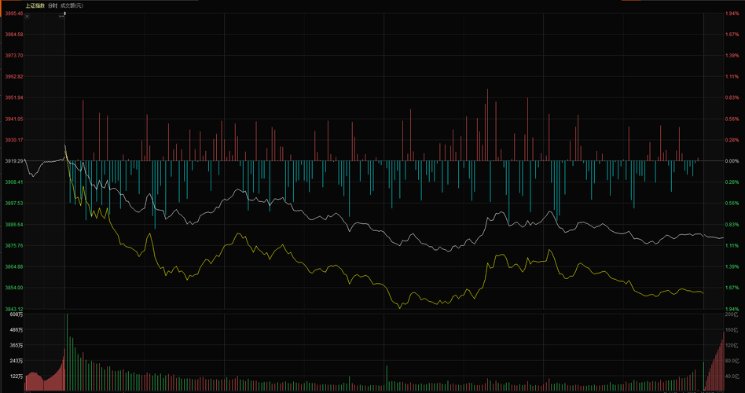The height and width of the screenshot is (393, 745).
Task: Click the 3941.05 price axis value
Action: tap(14, 119)
